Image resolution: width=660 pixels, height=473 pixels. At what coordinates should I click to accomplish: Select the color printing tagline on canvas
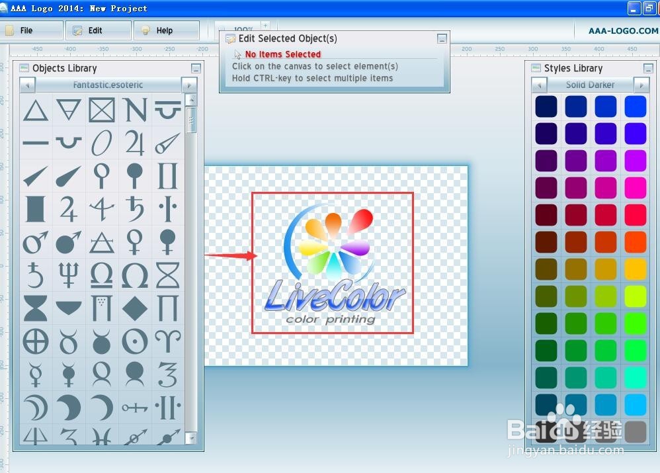[x=331, y=320]
